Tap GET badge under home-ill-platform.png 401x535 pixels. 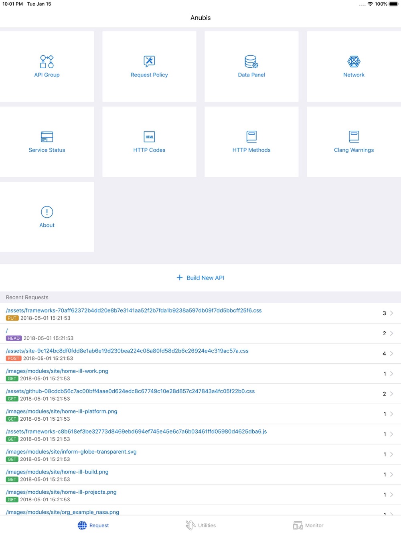[12, 419]
